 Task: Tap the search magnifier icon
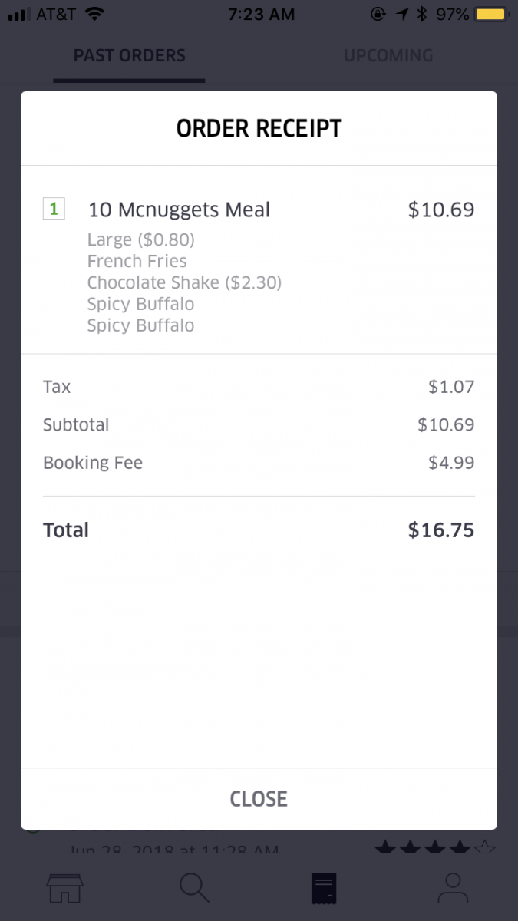[x=194, y=888]
